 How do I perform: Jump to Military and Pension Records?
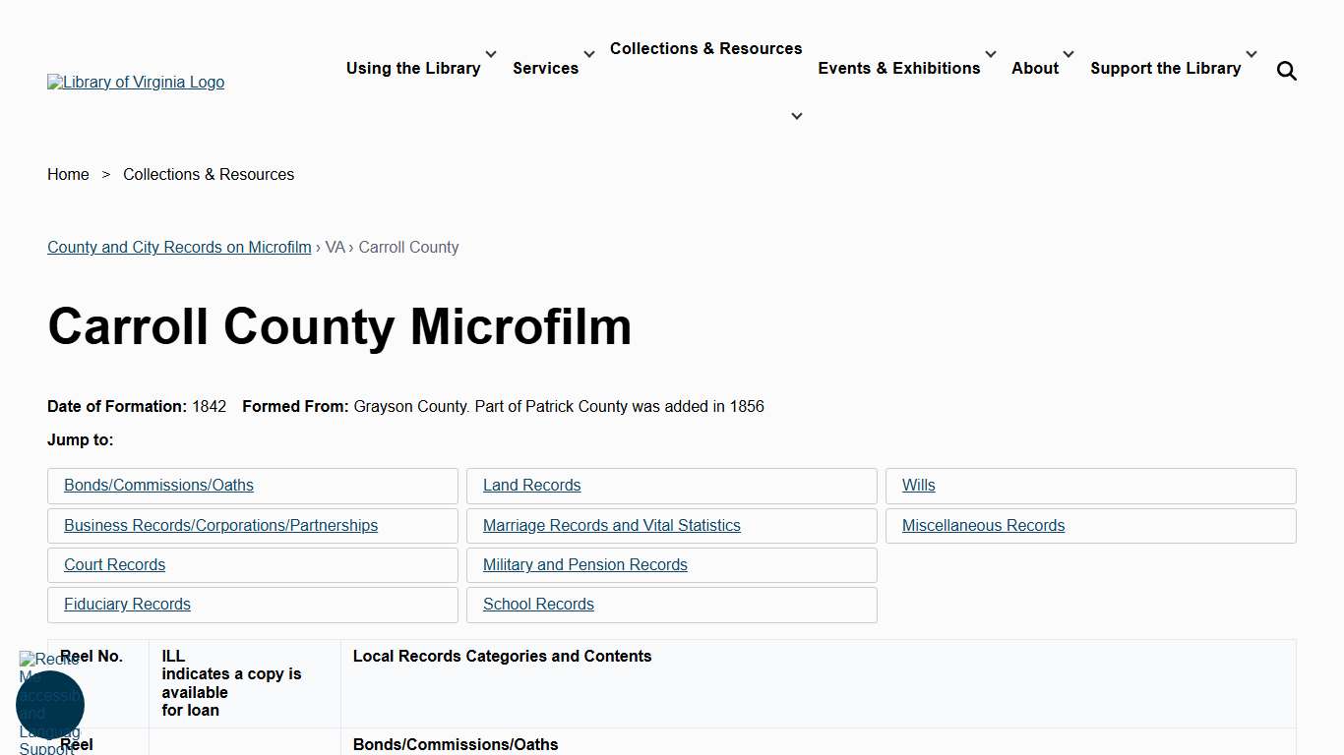[x=584, y=564]
